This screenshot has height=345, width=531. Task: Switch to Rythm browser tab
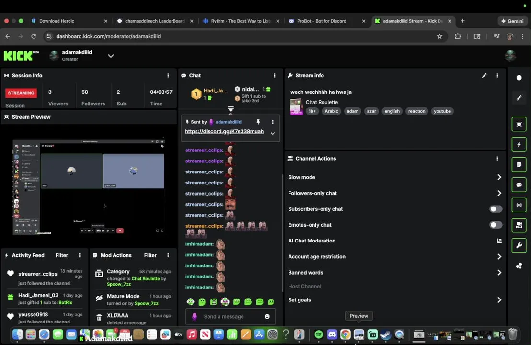(241, 21)
